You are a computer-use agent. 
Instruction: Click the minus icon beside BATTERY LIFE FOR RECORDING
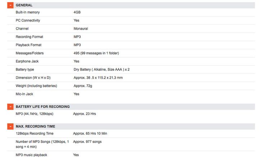click(x=10, y=107)
